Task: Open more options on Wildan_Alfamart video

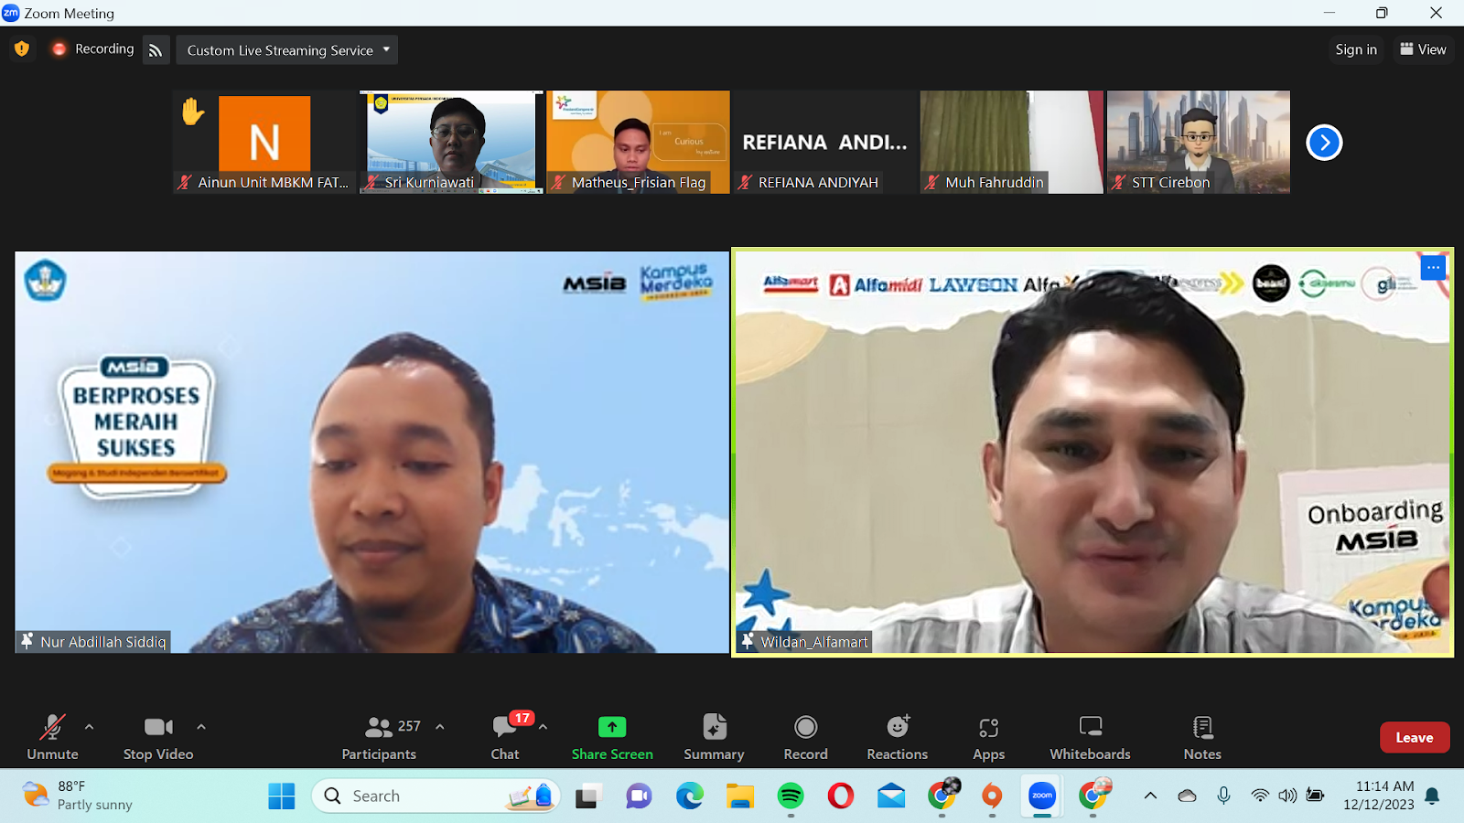Action: click(x=1433, y=268)
